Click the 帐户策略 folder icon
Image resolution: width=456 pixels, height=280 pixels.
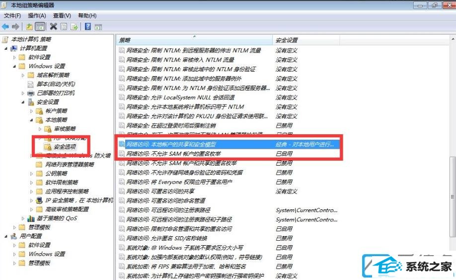point(39,111)
